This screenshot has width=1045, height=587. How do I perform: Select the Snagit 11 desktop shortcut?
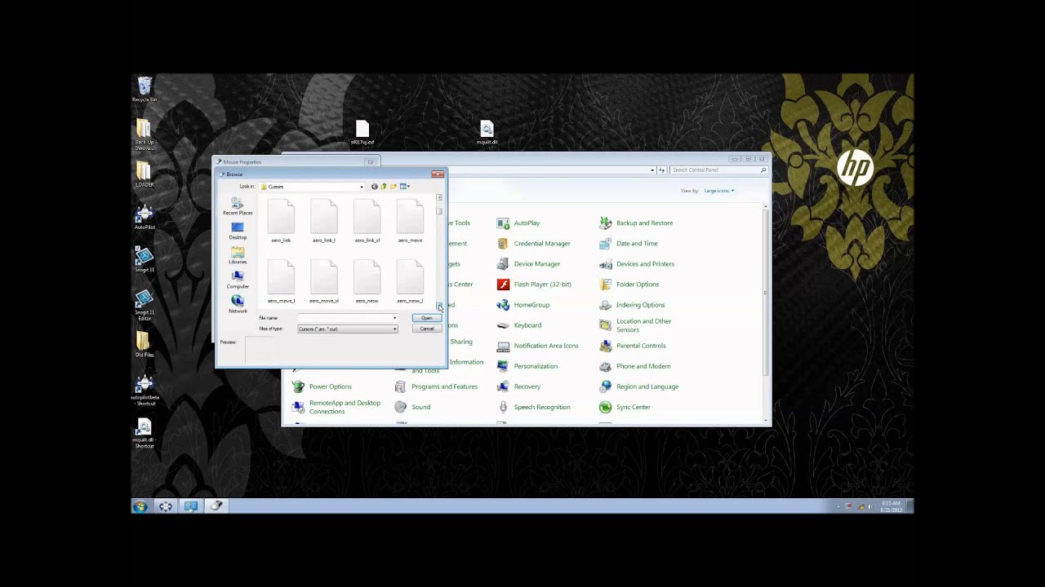(x=145, y=258)
